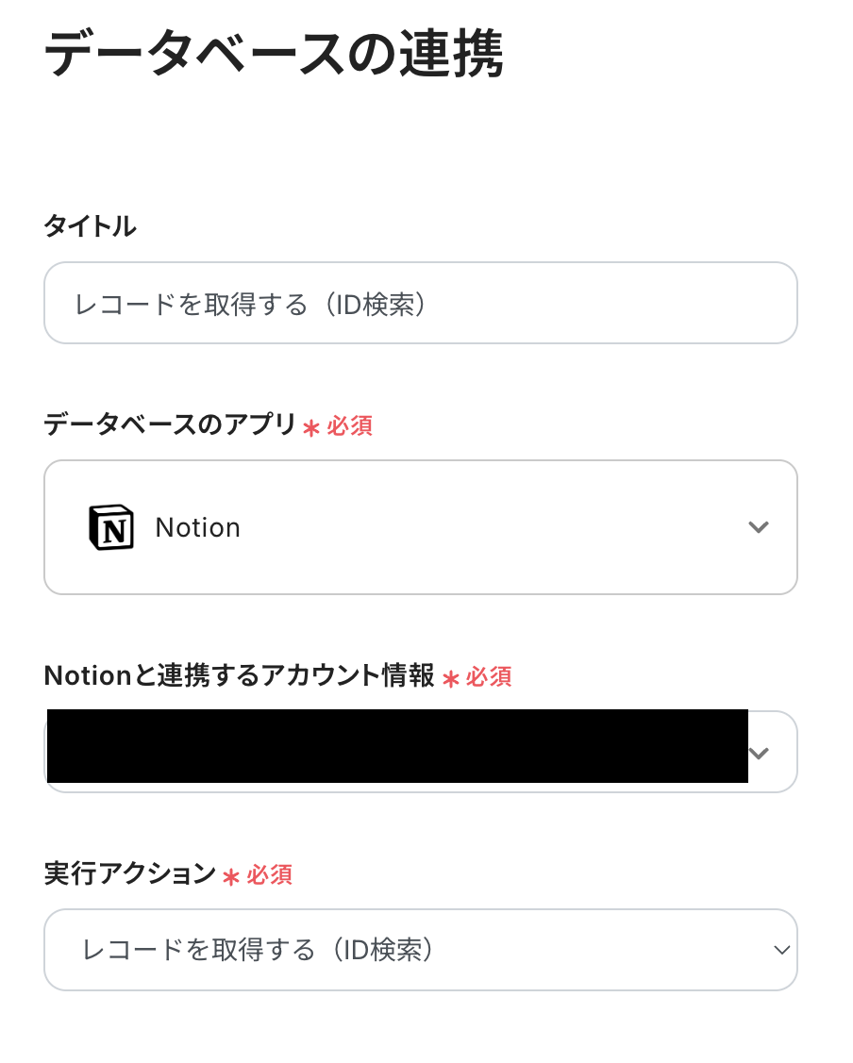This screenshot has width=853, height=1063.
Task: Click the 実行アクション label text
Action: [130, 874]
